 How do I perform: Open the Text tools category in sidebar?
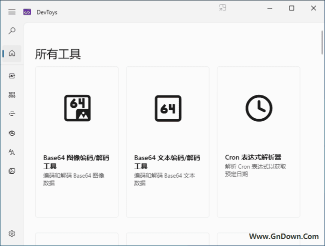12,152
